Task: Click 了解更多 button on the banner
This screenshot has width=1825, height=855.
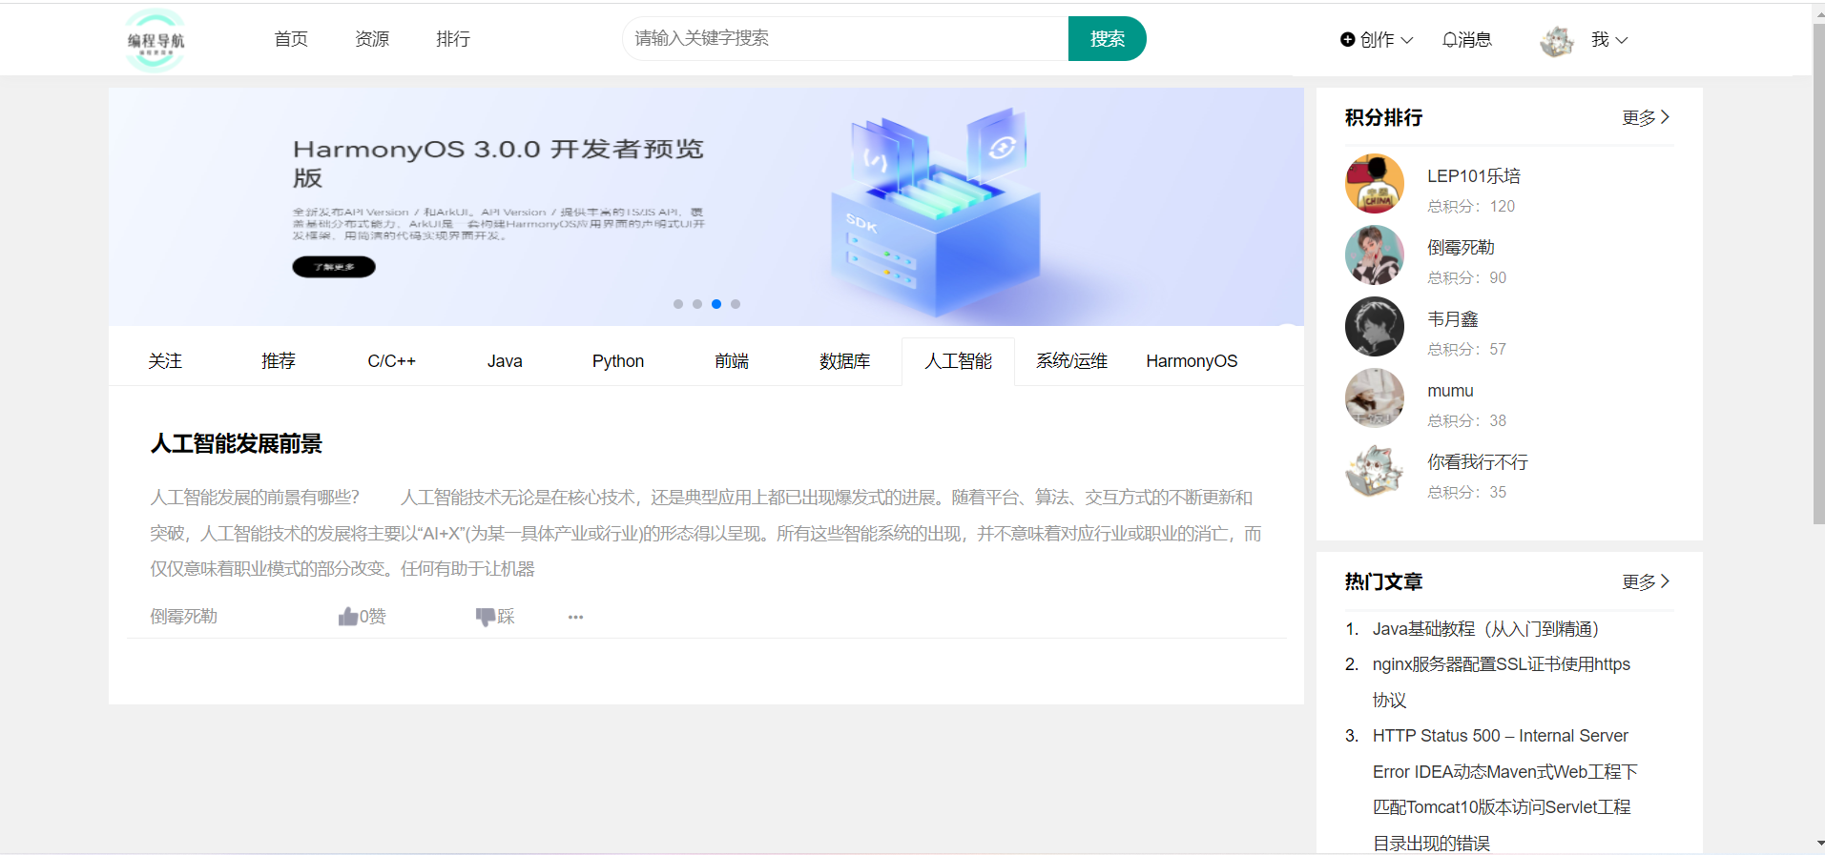Action: 334,267
